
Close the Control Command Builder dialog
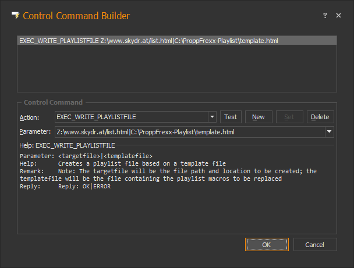338,16
